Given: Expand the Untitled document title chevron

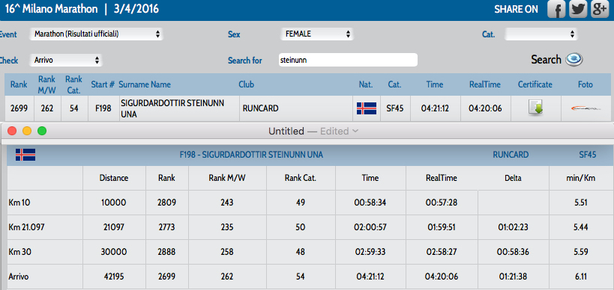Looking at the screenshot, I should (355, 131).
